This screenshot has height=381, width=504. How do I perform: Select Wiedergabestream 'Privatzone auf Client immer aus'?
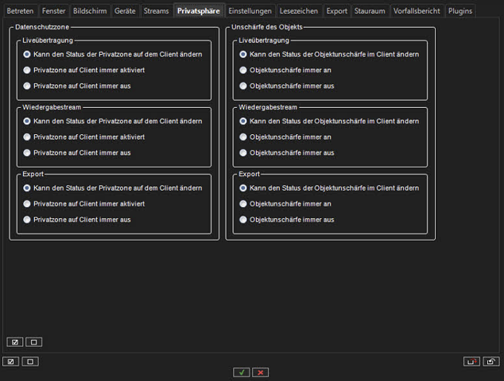click(x=77, y=152)
